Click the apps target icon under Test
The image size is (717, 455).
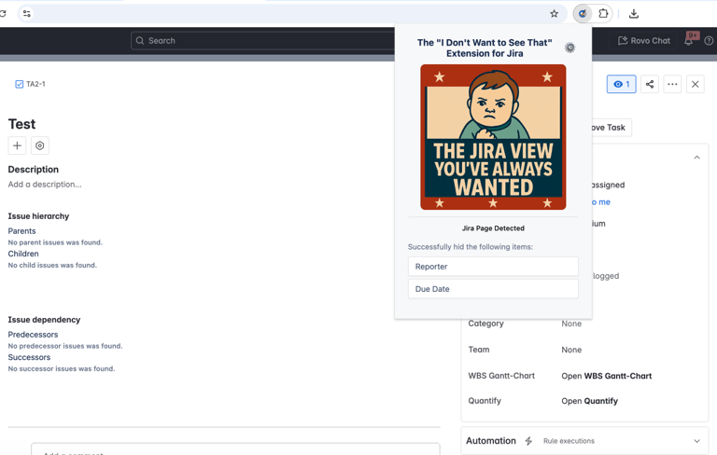[x=40, y=145]
